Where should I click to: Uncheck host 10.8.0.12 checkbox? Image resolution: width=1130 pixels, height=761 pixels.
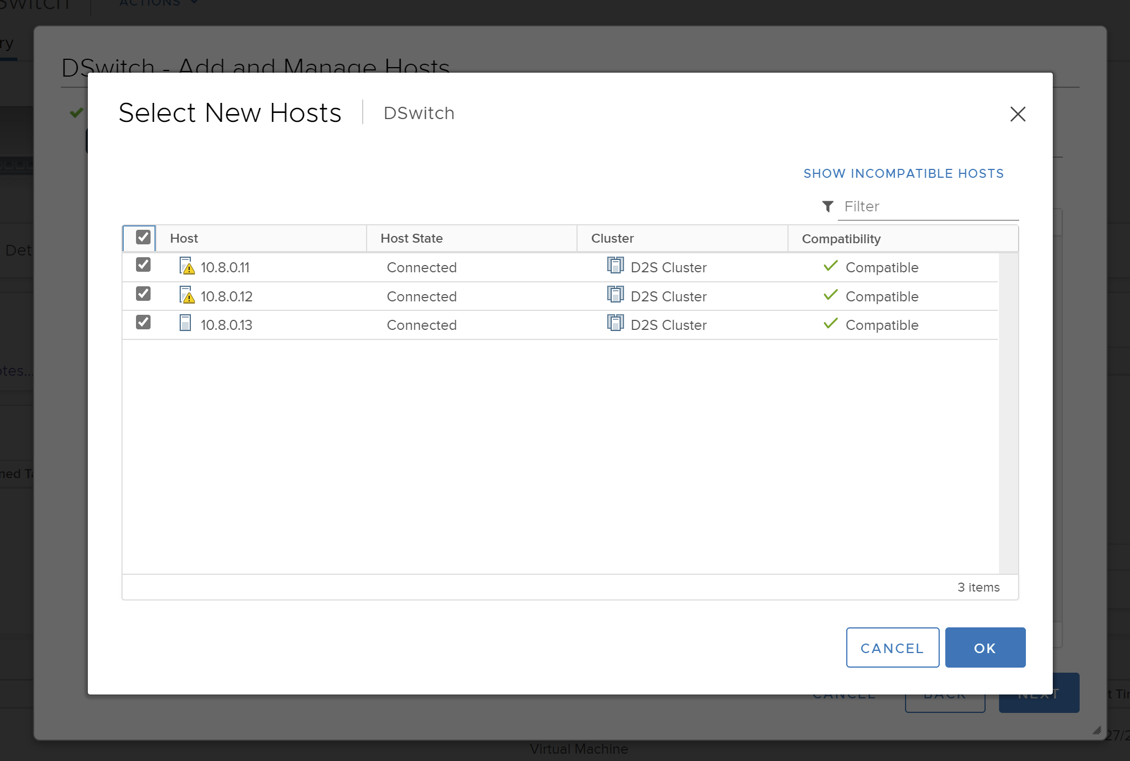click(143, 294)
